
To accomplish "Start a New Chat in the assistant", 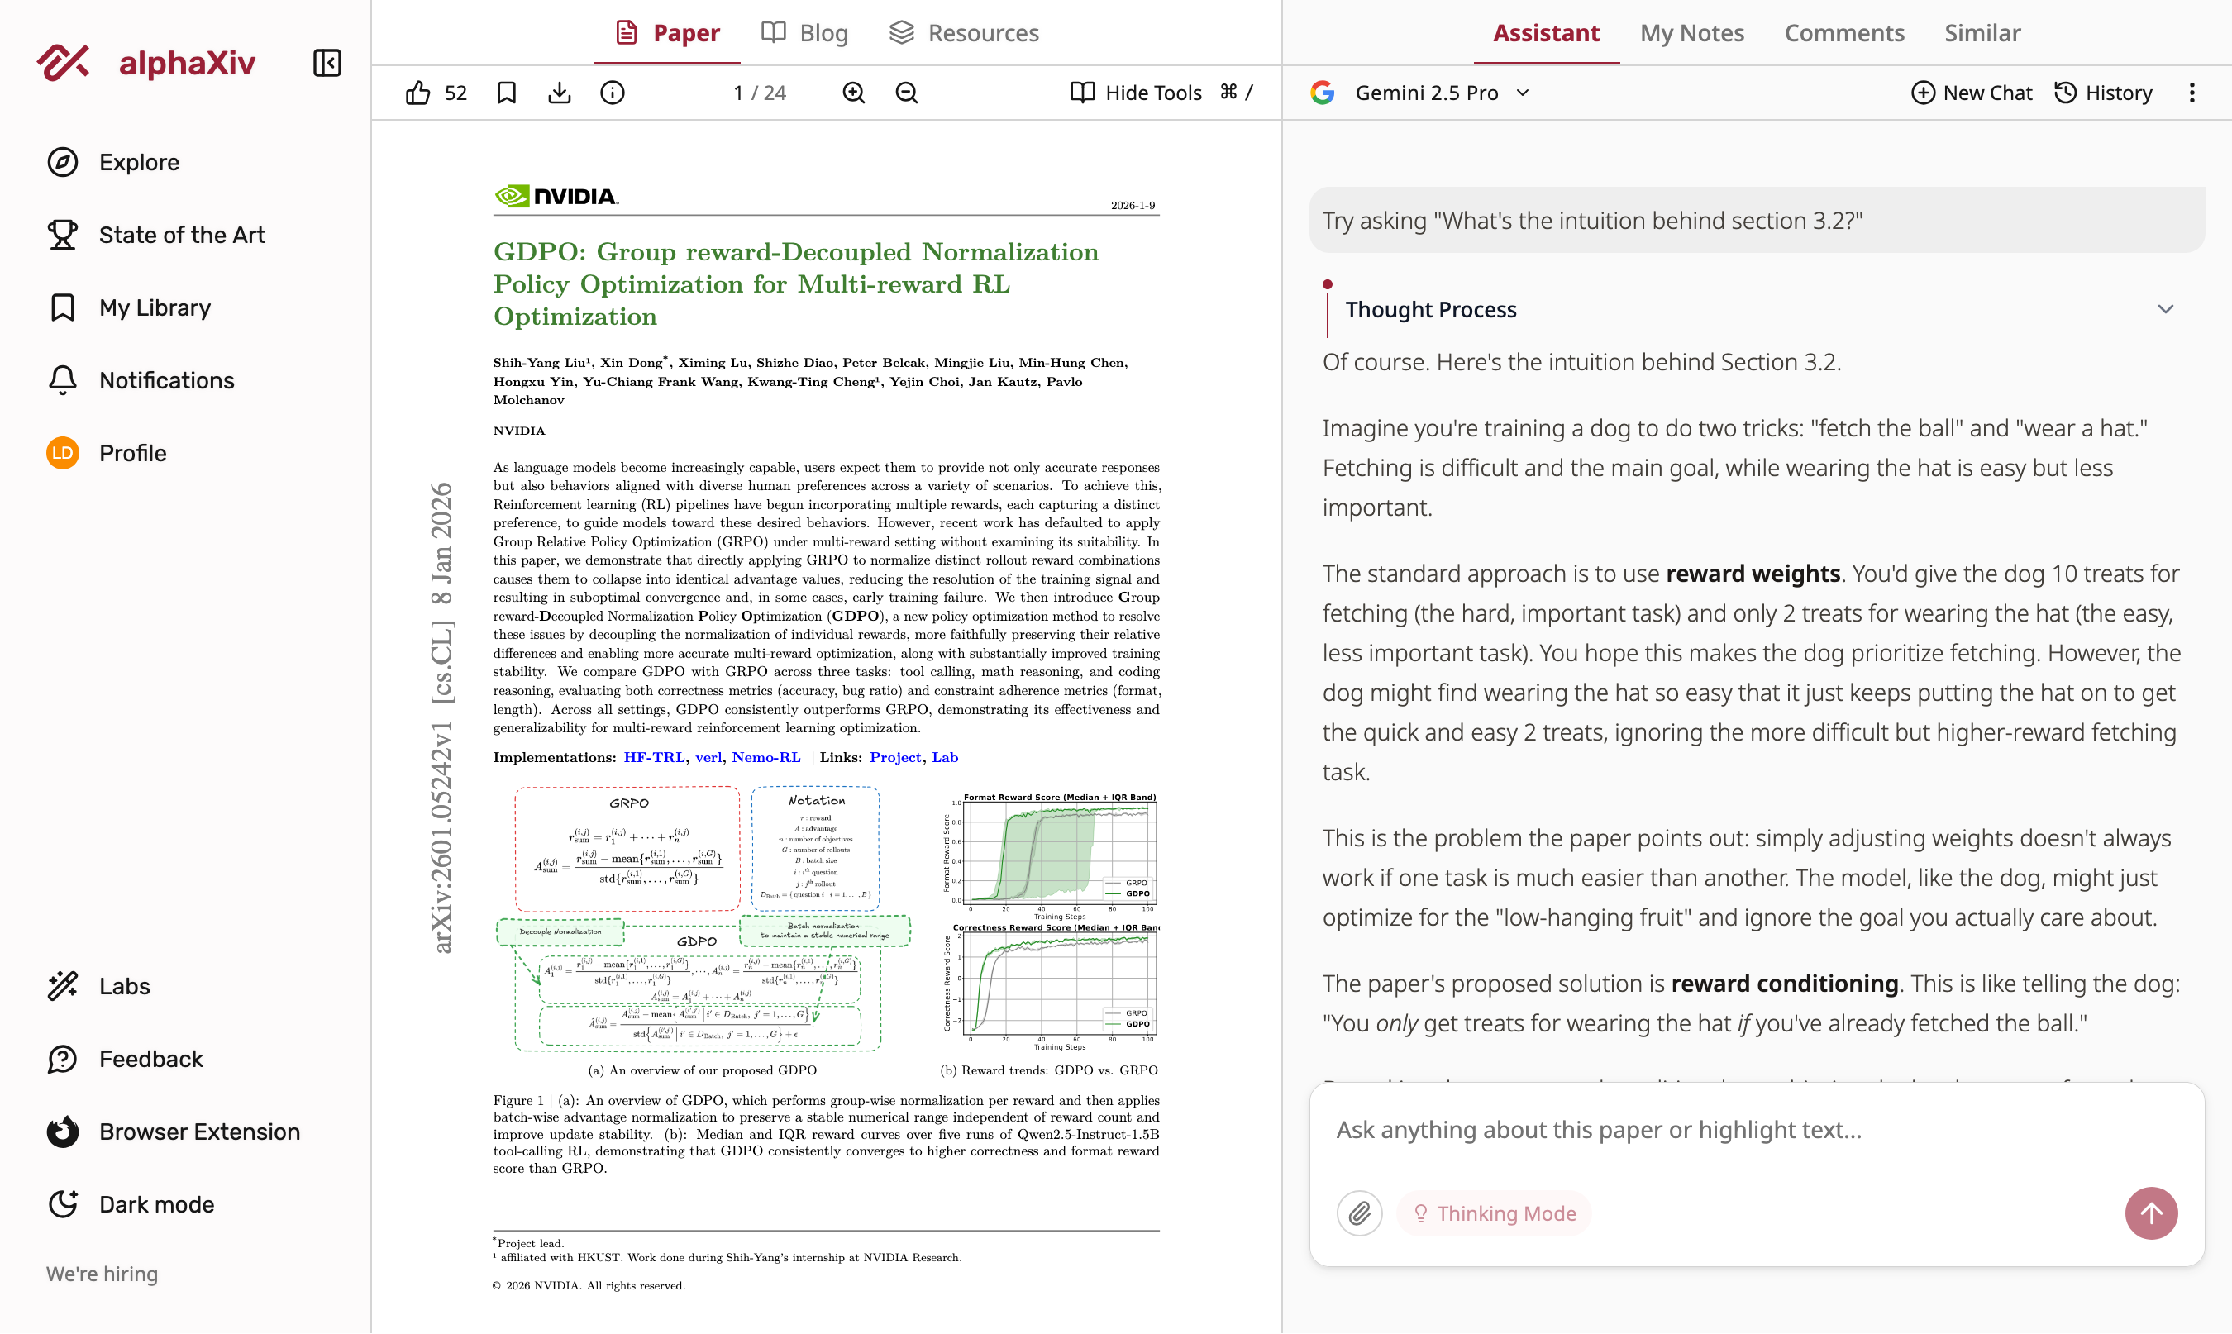I will pos(1972,92).
